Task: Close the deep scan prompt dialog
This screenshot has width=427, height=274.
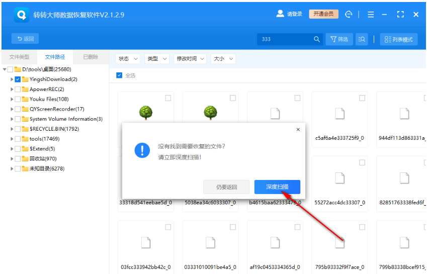Action: click(298, 129)
